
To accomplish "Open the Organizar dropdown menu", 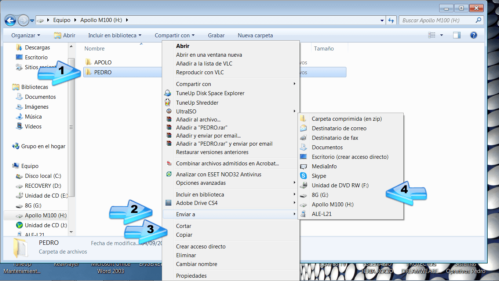I will click(x=26, y=35).
